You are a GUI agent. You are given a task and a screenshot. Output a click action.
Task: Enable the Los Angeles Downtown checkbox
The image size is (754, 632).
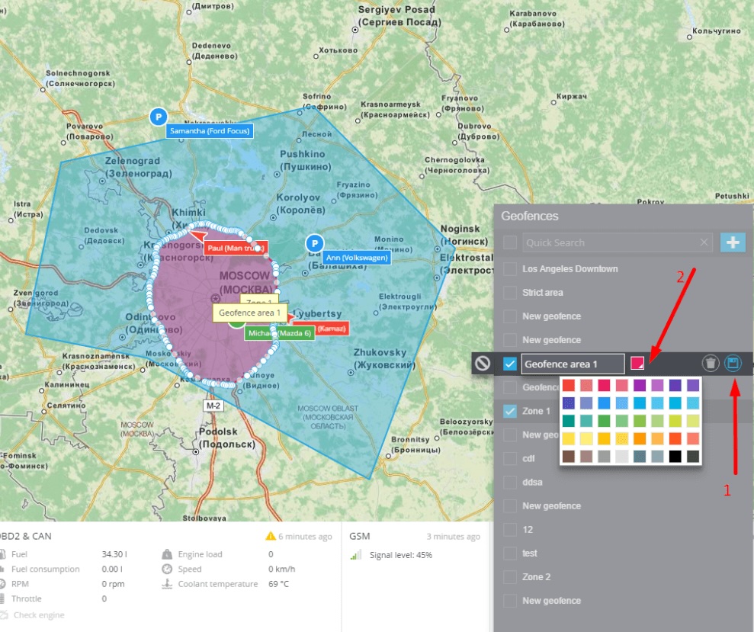click(x=511, y=269)
